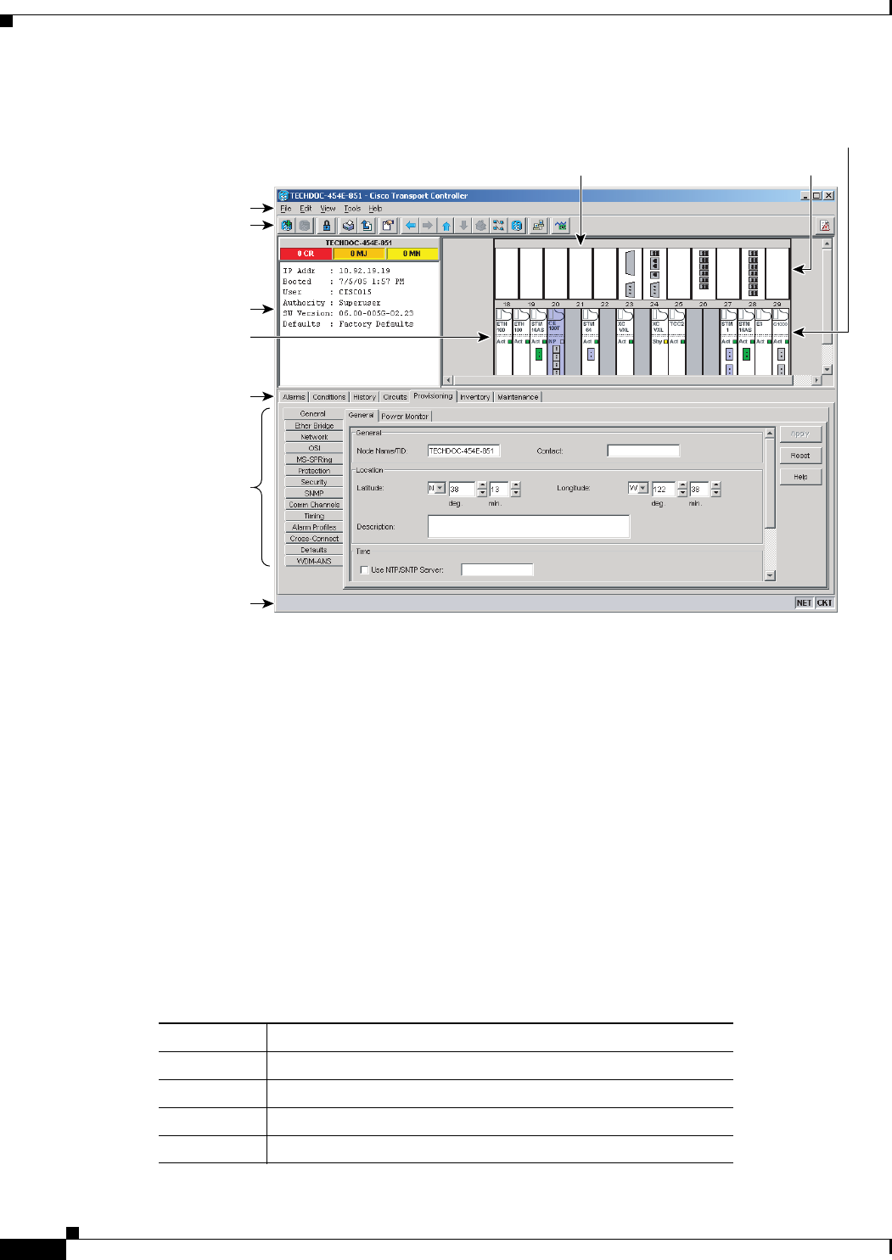Switch to the History tab
Image resolution: width=892 pixels, height=1260 pixels.
(x=364, y=397)
